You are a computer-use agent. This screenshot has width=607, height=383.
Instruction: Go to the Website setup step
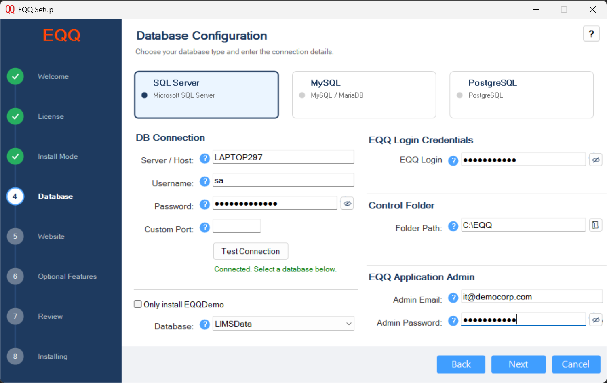click(x=51, y=236)
